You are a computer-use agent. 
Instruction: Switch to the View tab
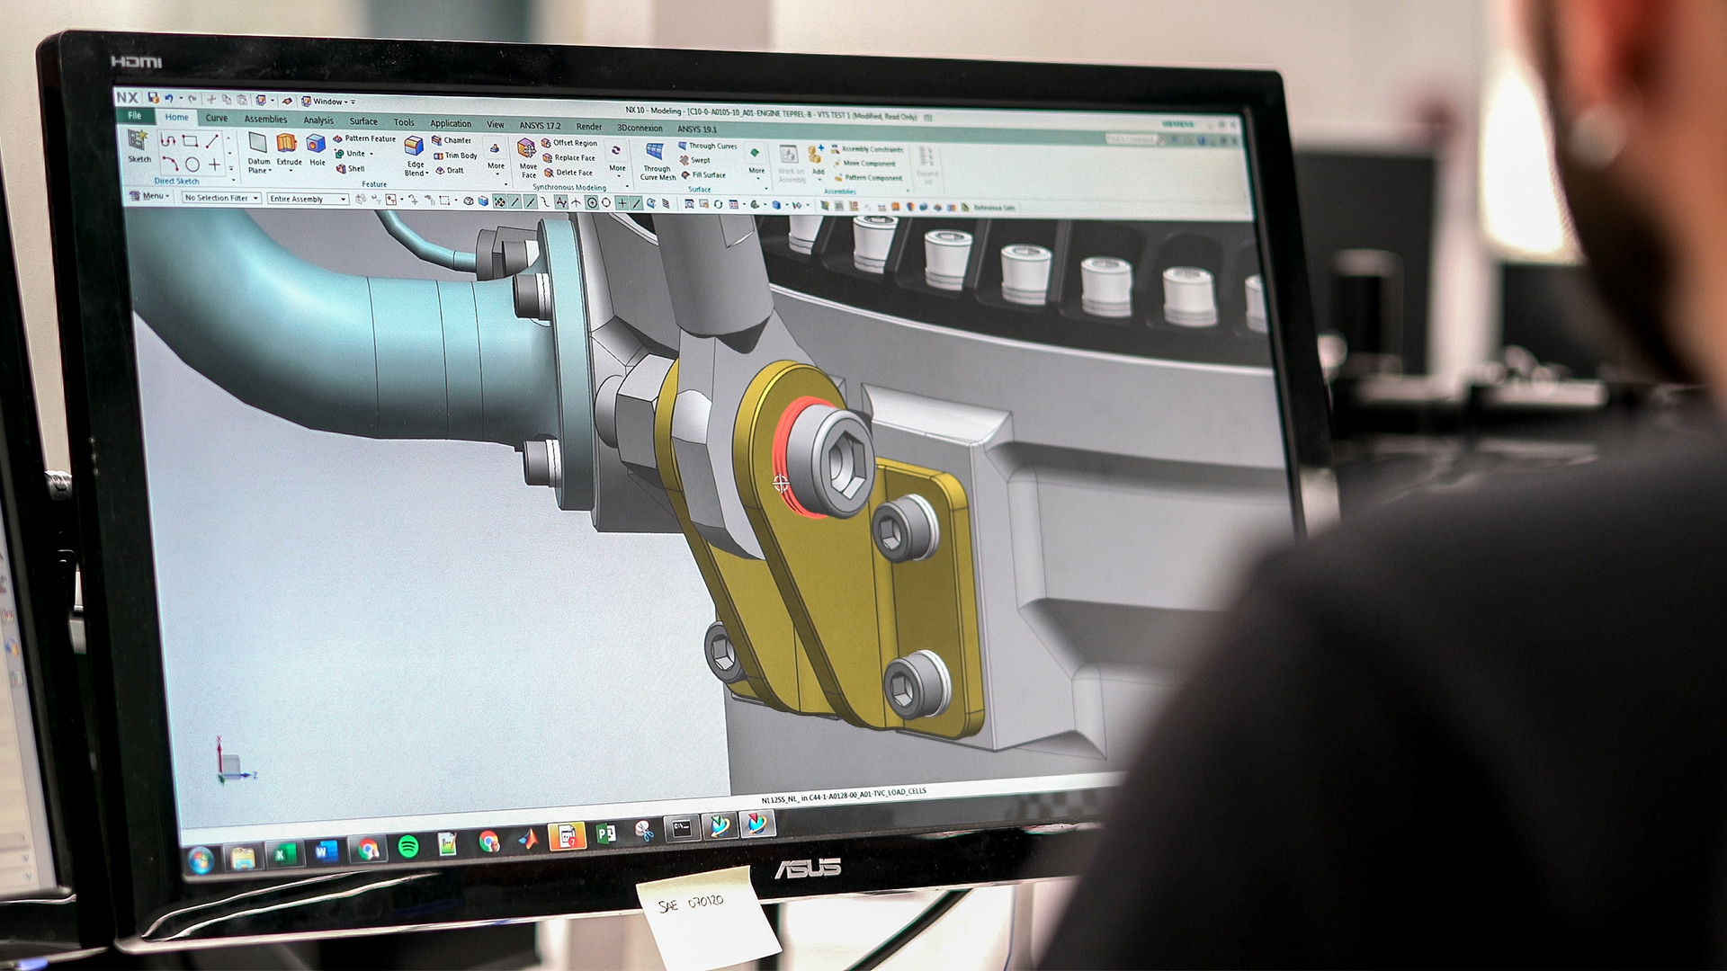[x=496, y=124]
